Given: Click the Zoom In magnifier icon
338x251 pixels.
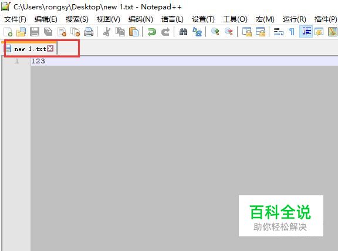Looking at the screenshot, I should pos(215,32).
